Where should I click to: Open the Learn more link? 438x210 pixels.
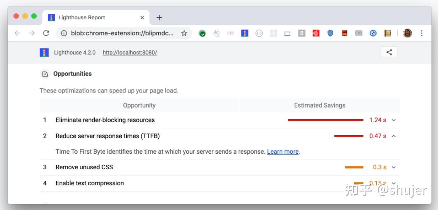(x=283, y=152)
